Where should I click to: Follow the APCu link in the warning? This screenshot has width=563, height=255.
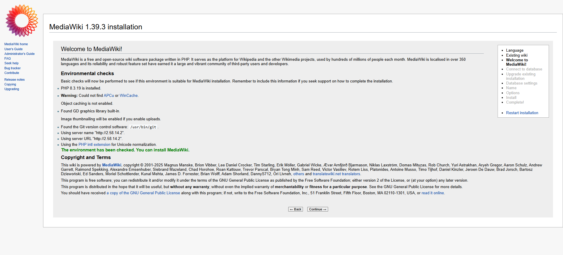tap(109, 96)
